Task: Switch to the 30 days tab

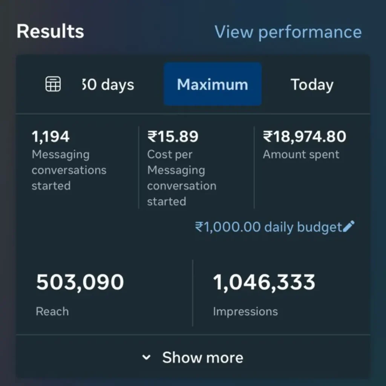Action: pos(108,84)
